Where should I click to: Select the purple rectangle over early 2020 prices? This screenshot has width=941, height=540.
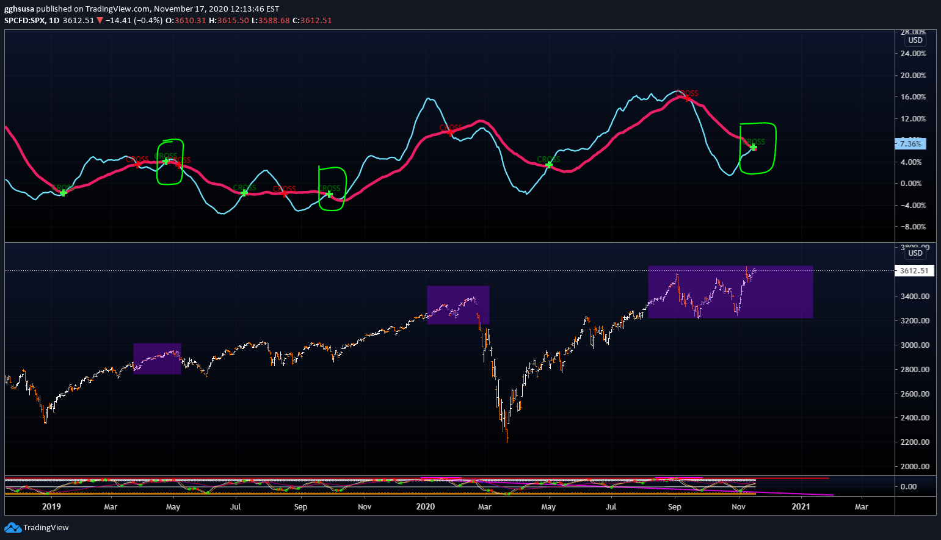tap(458, 305)
